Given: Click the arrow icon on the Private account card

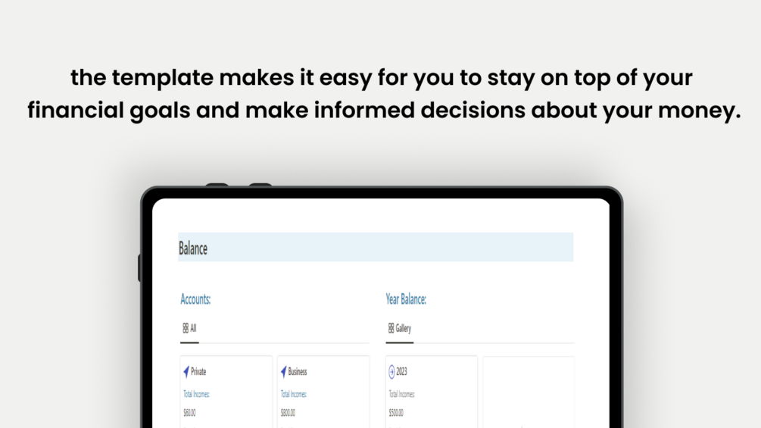Looking at the screenshot, I should [x=186, y=372].
